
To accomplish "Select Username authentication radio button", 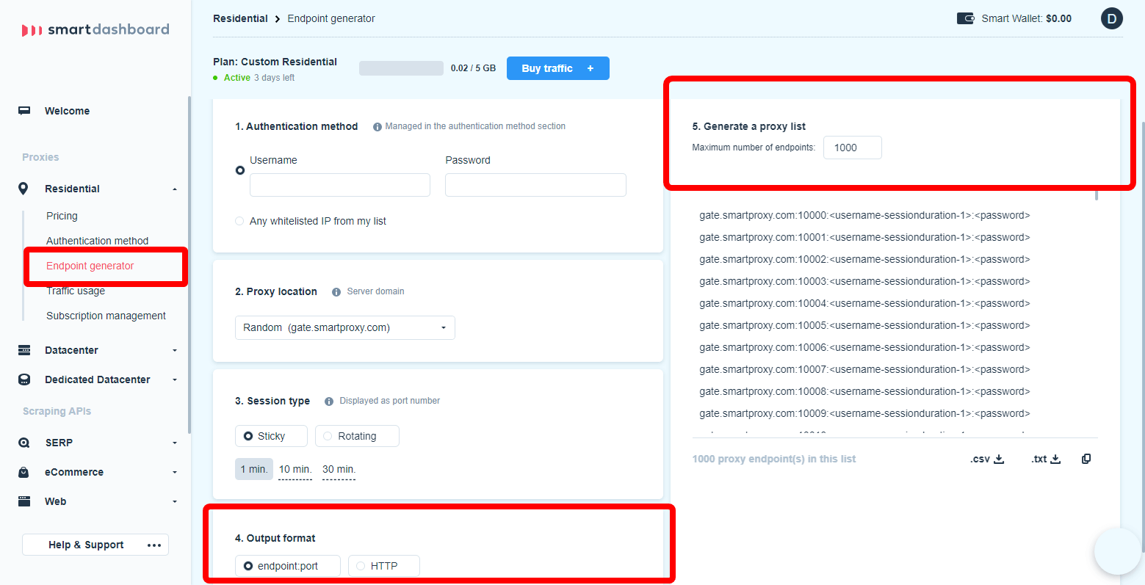I will point(240,170).
